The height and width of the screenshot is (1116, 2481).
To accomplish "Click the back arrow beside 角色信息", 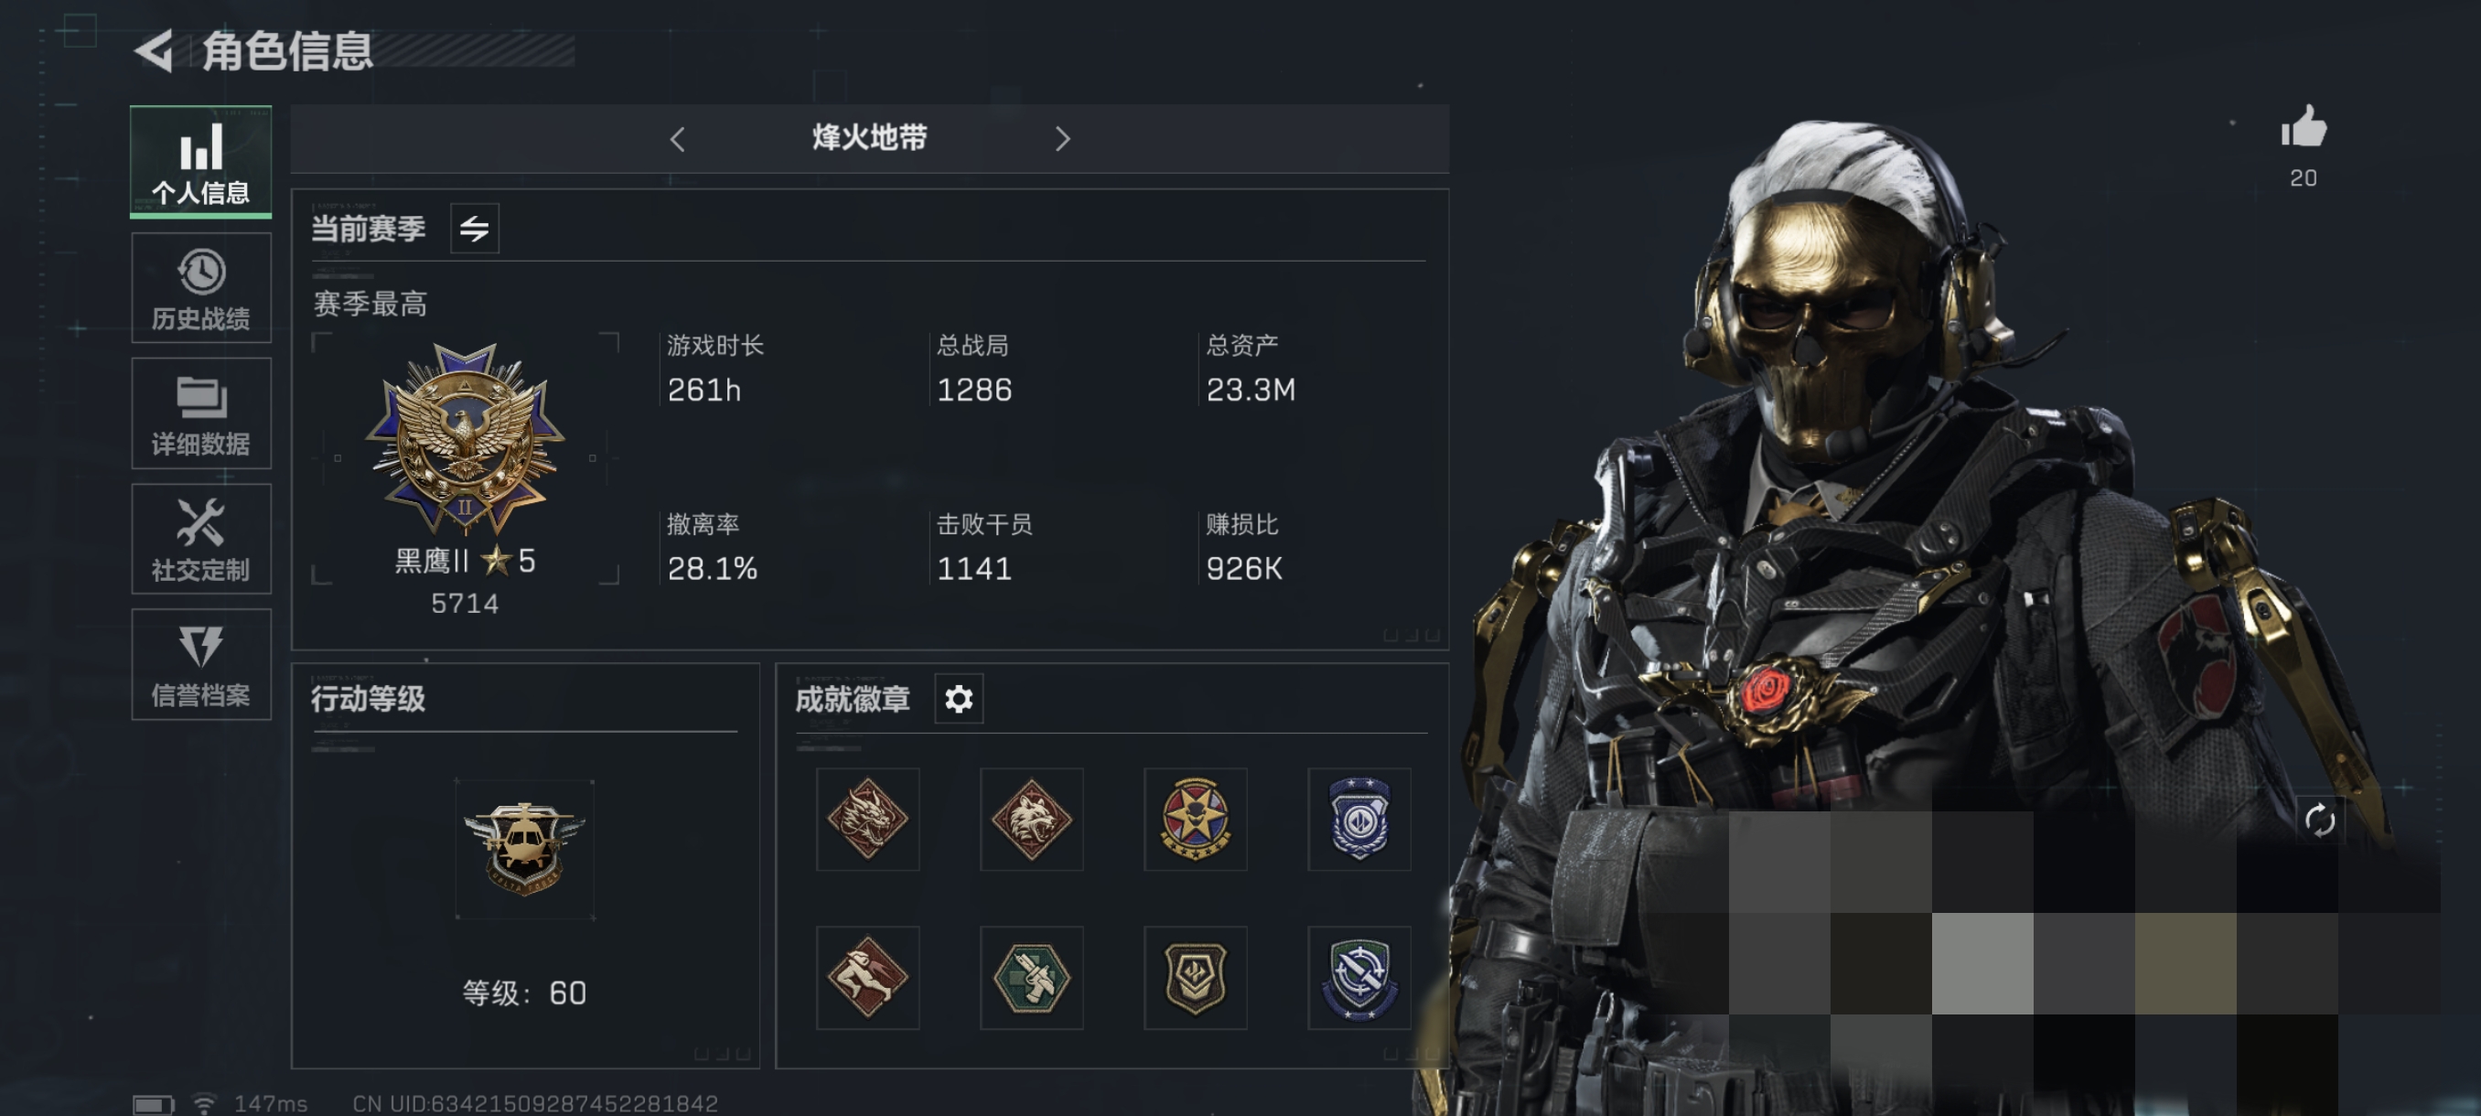I will click(154, 50).
